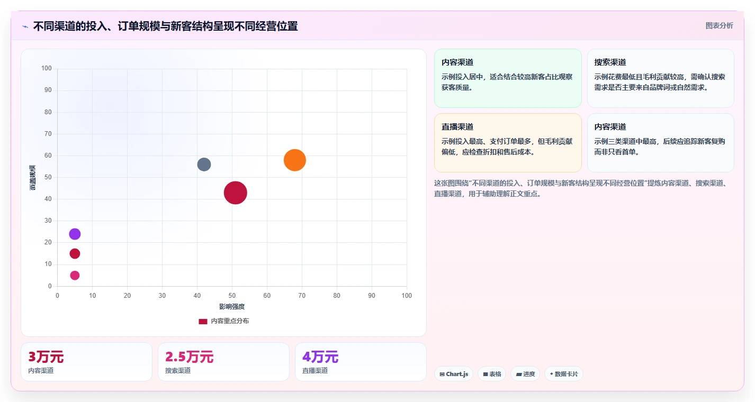Viewport: 755px width, 402px height.
Task: Toggle the 内容重点分布 chart legend
Action: (224, 321)
